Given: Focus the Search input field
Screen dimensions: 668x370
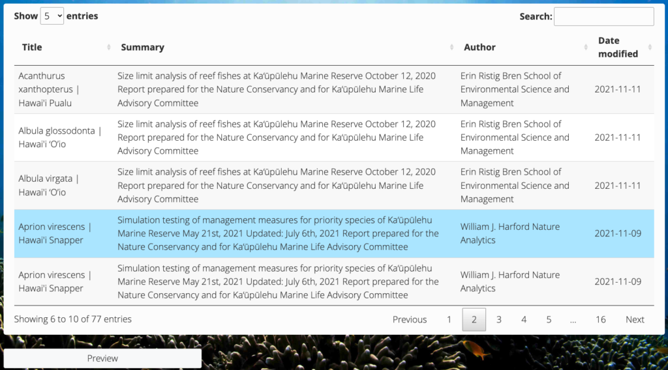Looking at the screenshot, I should (x=603, y=16).
